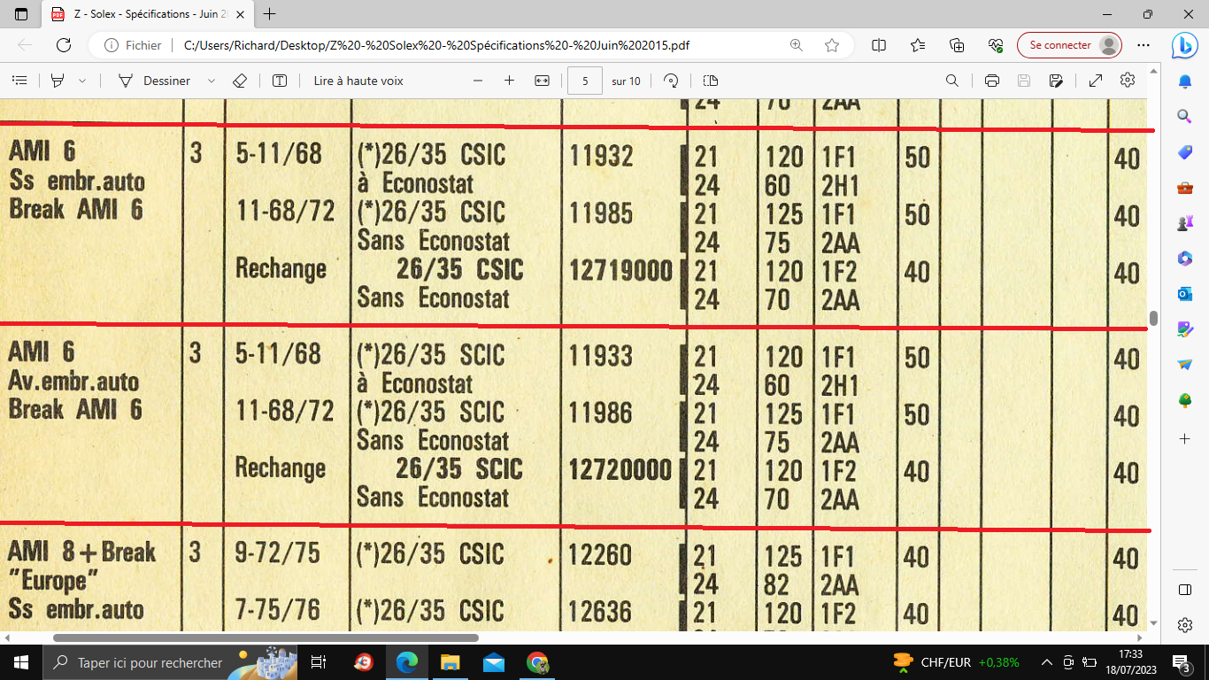This screenshot has height=680, width=1209.
Task: Open a new browser tab
Action: click(270, 14)
